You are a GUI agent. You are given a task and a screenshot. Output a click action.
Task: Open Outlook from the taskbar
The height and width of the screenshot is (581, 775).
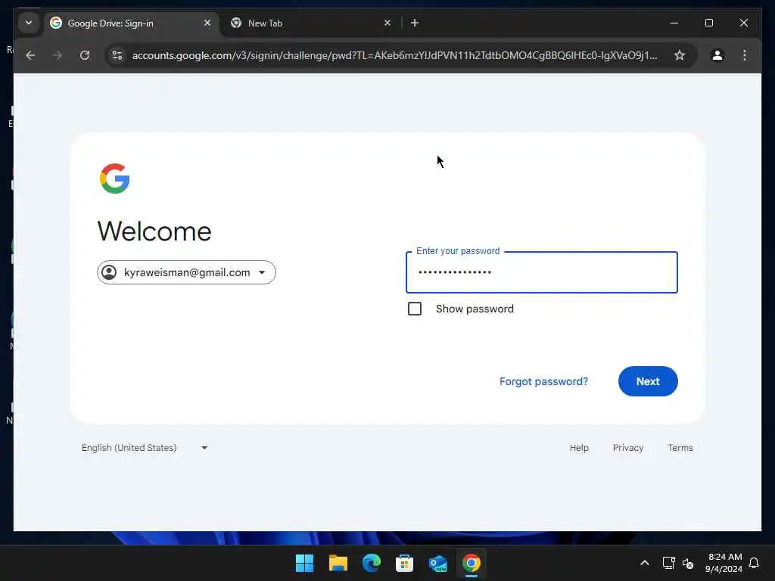coord(438,563)
